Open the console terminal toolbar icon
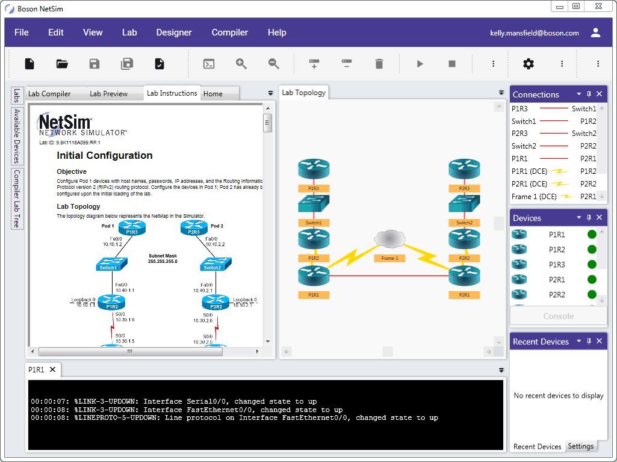The width and height of the screenshot is (617, 462). pos(209,64)
